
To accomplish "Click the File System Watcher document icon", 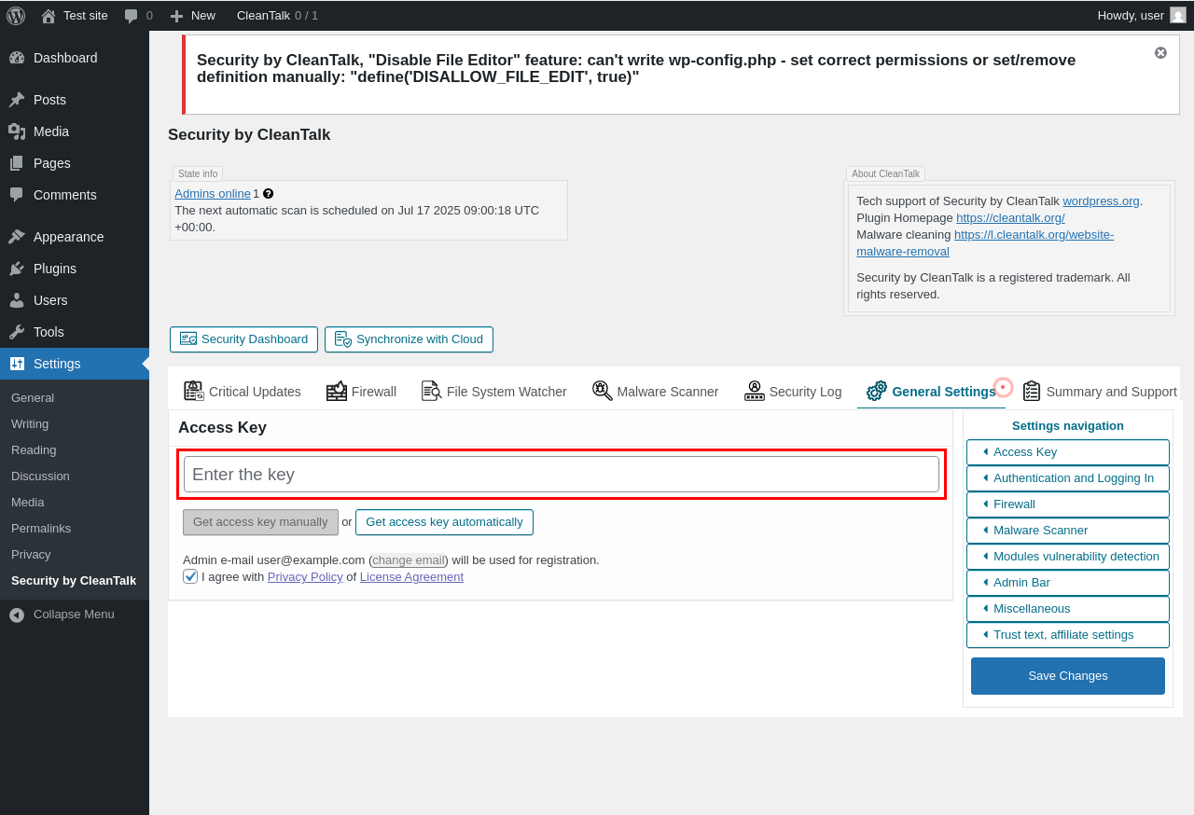I will 431,391.
